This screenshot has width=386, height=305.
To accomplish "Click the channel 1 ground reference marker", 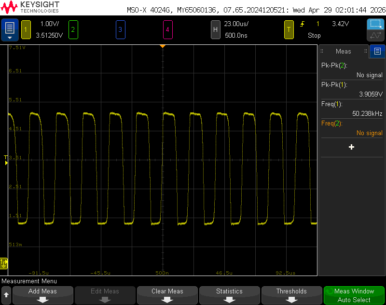I will click(x=4, y=263).
